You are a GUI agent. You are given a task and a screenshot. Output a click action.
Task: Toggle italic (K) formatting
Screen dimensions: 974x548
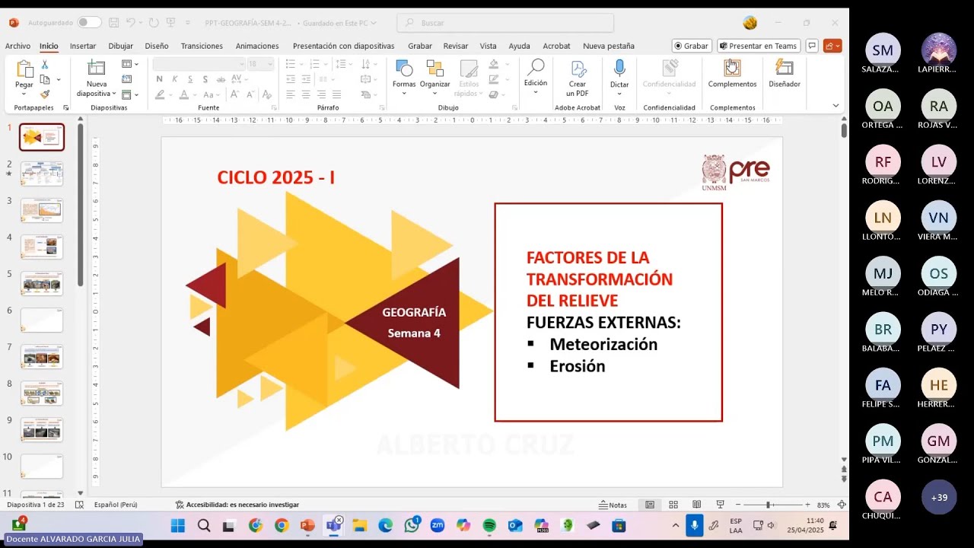pos(174,79)
